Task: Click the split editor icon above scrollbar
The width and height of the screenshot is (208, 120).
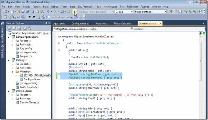Action: (201, 33)
